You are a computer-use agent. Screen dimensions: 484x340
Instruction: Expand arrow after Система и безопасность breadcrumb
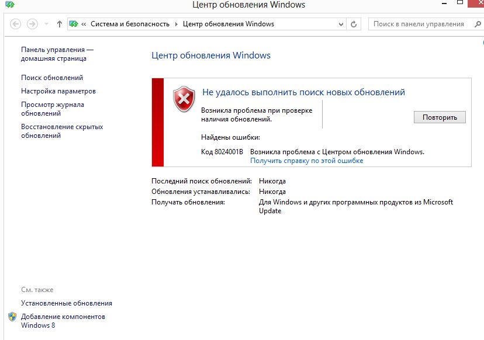pyautogui.click(x=177, y=24)
